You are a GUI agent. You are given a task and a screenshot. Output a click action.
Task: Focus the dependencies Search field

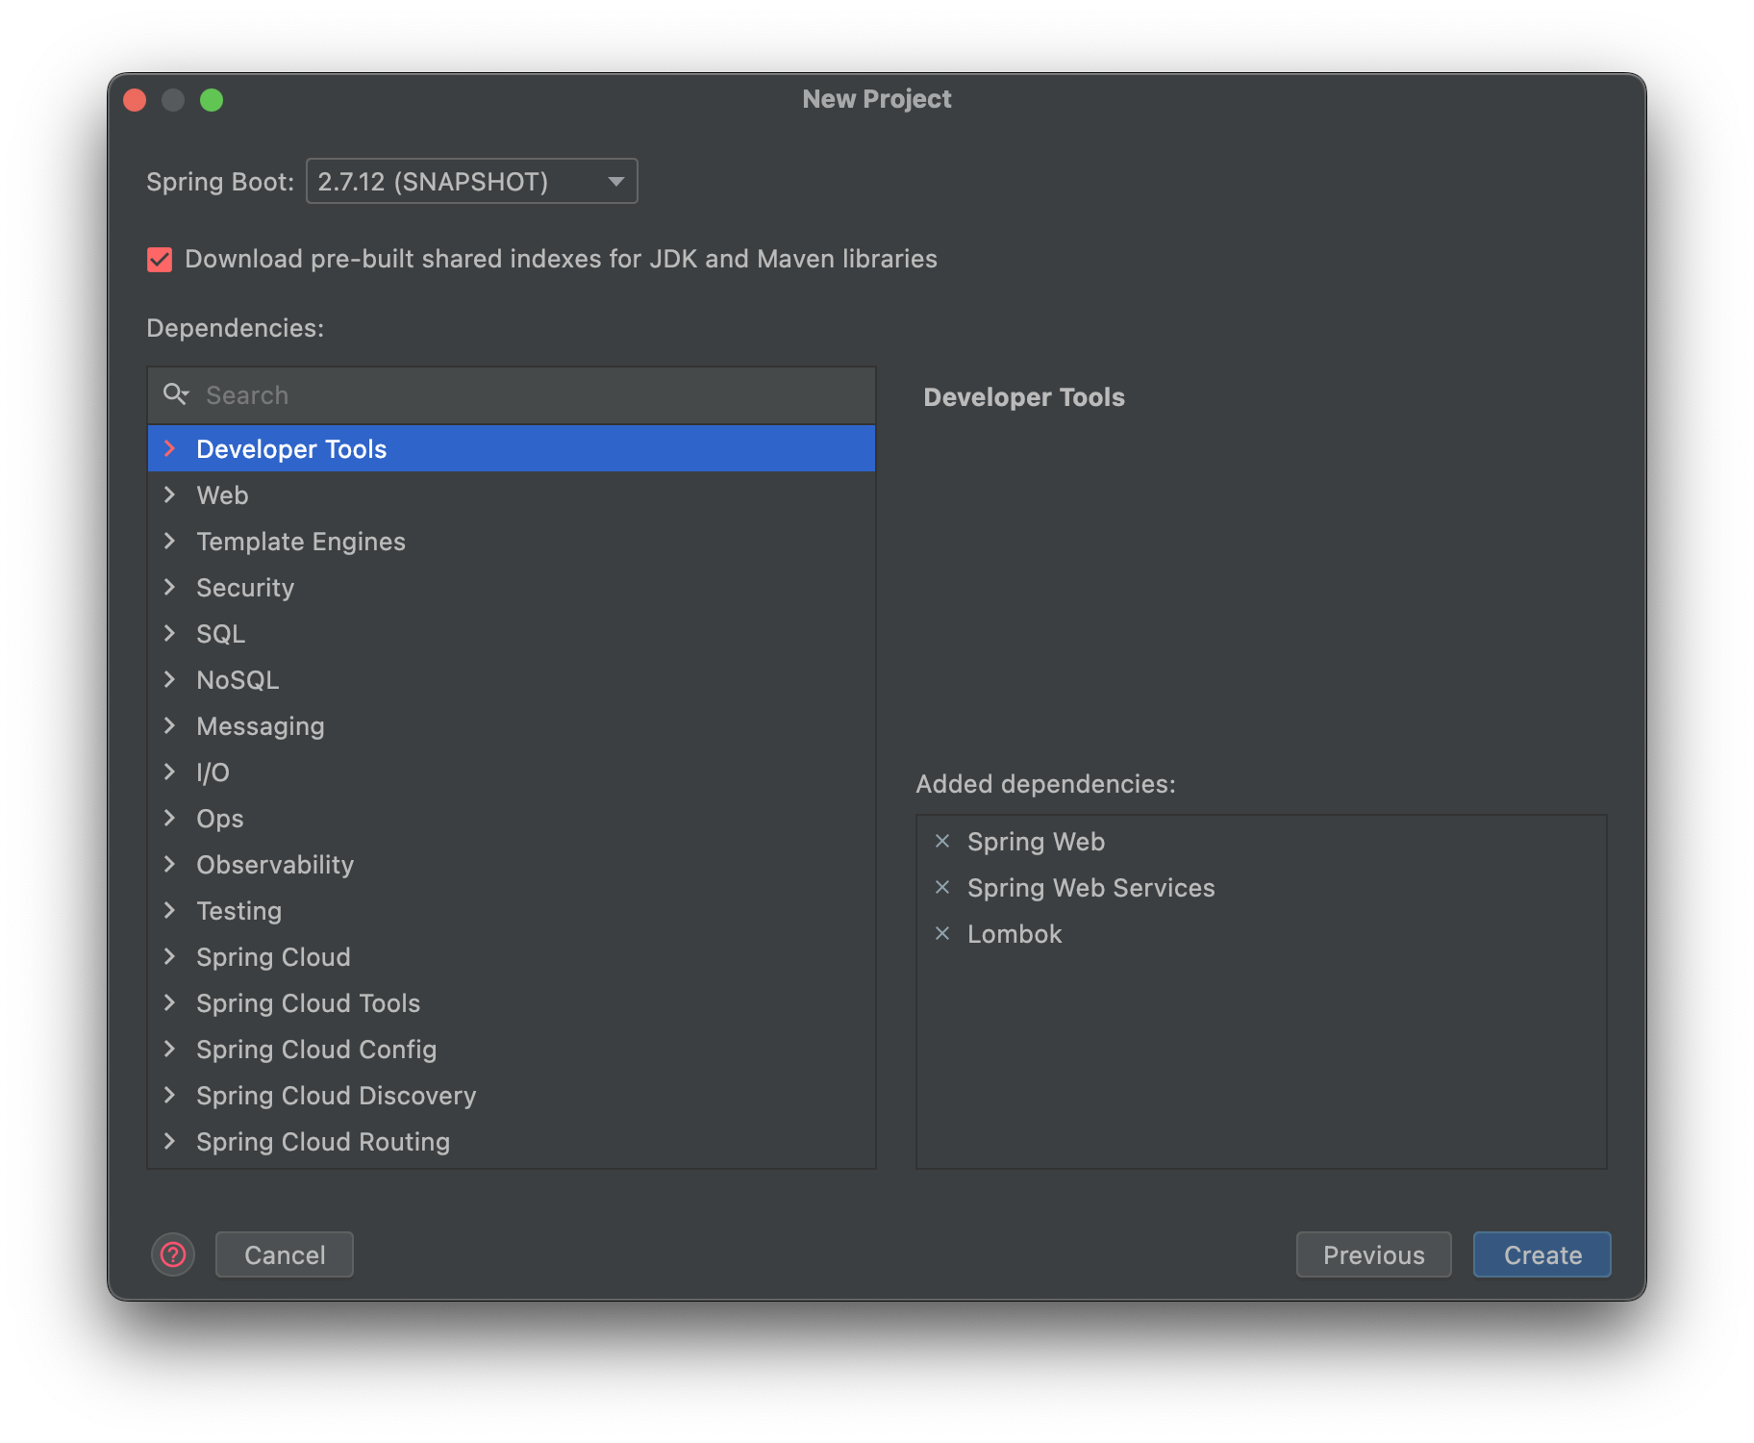click(512, 395)
